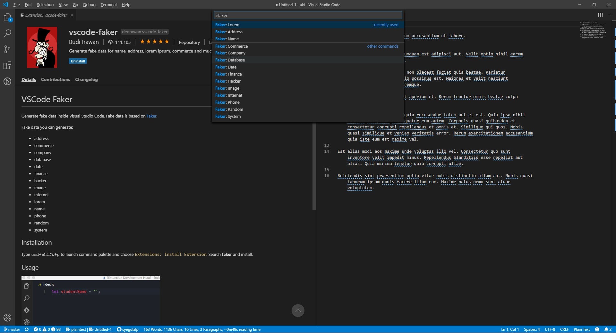Viewport: 616px width, 333px height.
Task: Open the Explorer view in the activity bar
Action: (x=7, y=17)
